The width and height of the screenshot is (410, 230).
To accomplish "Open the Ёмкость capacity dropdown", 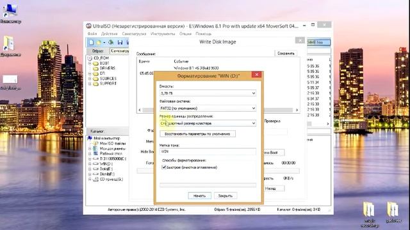I will point(208,93).
